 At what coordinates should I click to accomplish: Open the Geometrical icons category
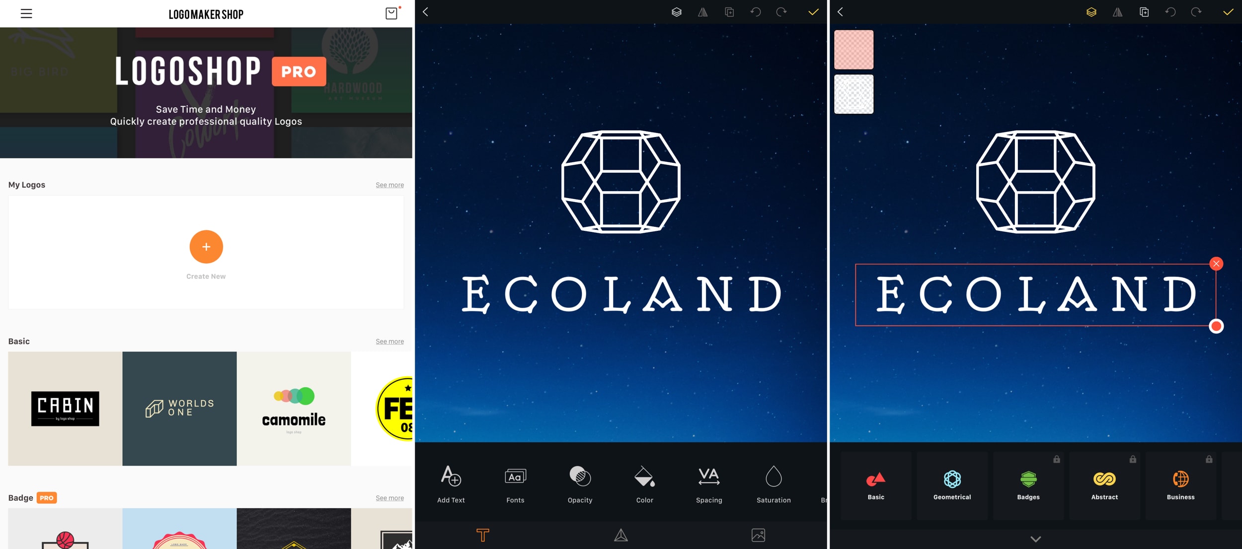(x=951, y=485)
